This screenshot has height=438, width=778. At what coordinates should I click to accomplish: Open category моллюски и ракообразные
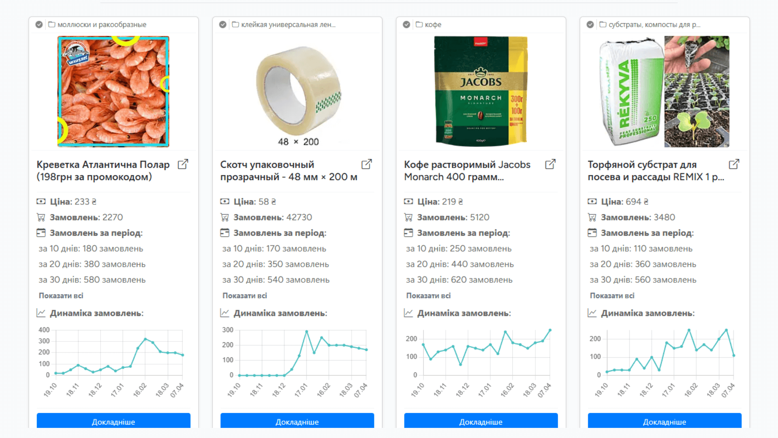point(102,25)
